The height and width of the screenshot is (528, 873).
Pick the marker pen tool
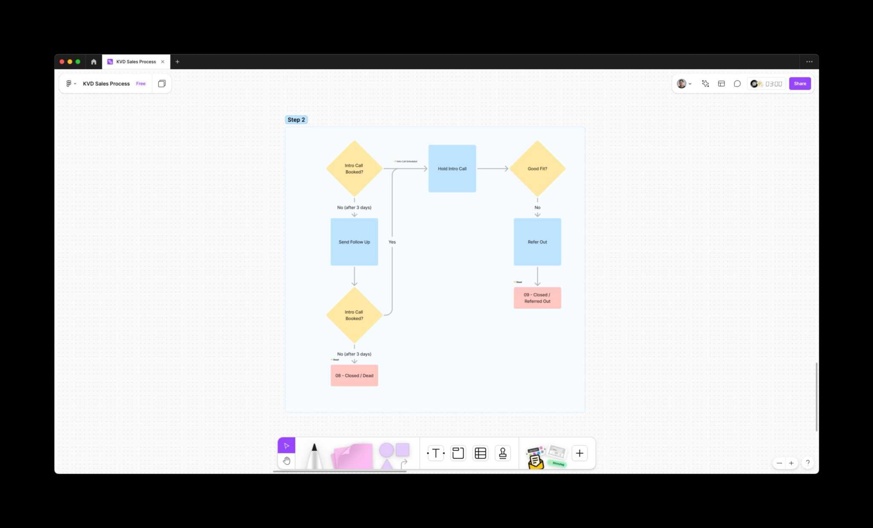314,456
